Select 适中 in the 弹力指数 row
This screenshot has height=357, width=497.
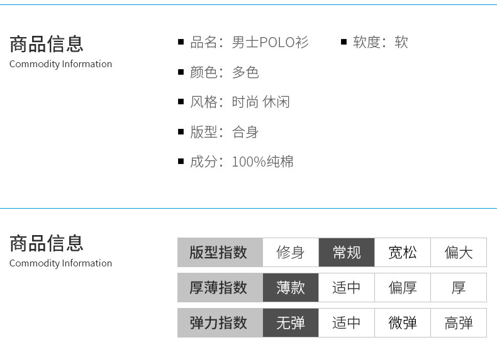(x=347, y=323)
